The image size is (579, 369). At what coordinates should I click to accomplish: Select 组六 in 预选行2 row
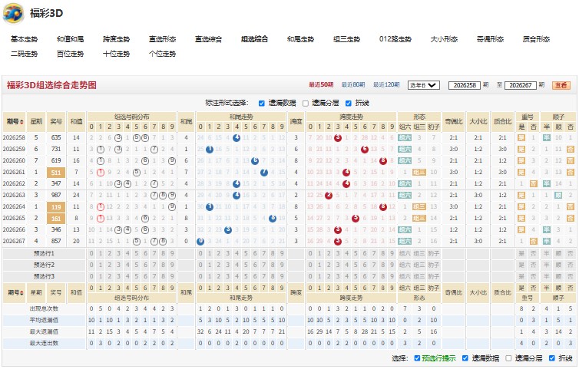(x=405, y=265)
